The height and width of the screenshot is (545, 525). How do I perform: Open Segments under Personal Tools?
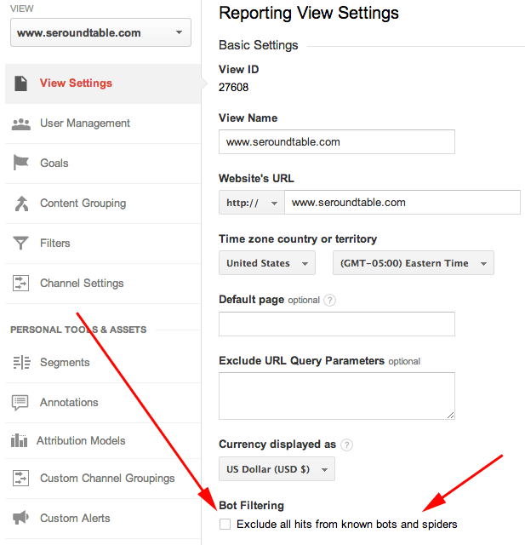tap(103, 363)
